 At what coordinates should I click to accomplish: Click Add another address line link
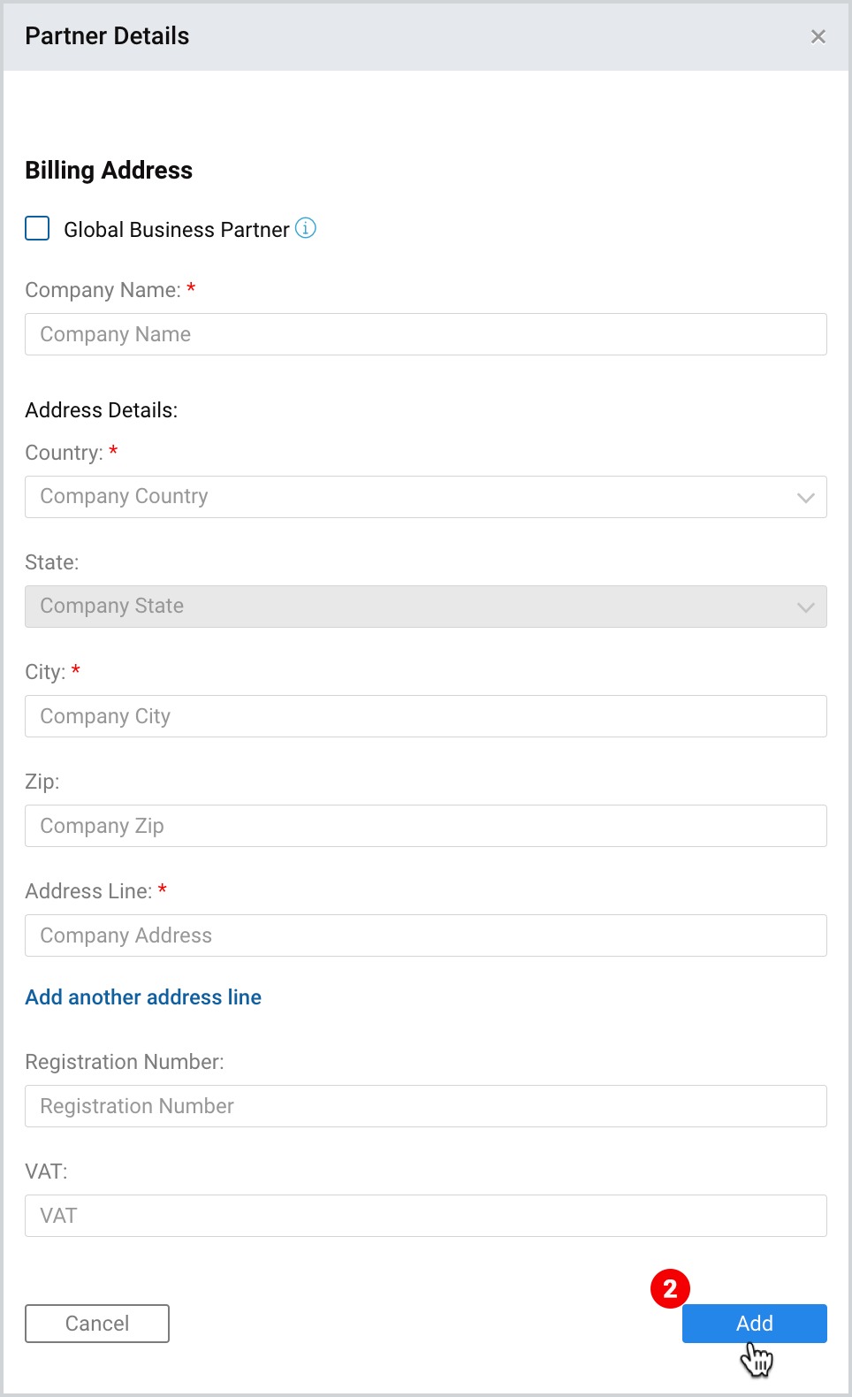point(143,997)
